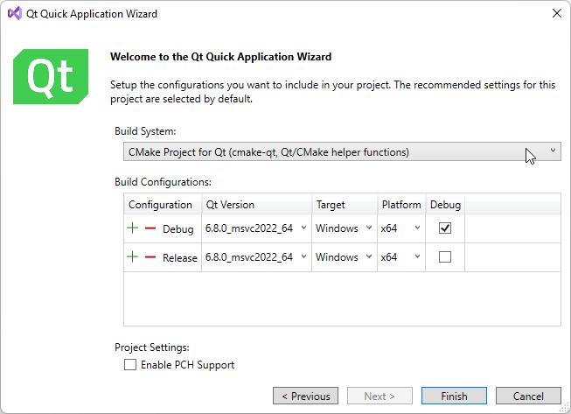Image resolution: width=571 pixels, height=414 pixels.
Task: Click green plus icon in Debug row
Action: (133, 228)
